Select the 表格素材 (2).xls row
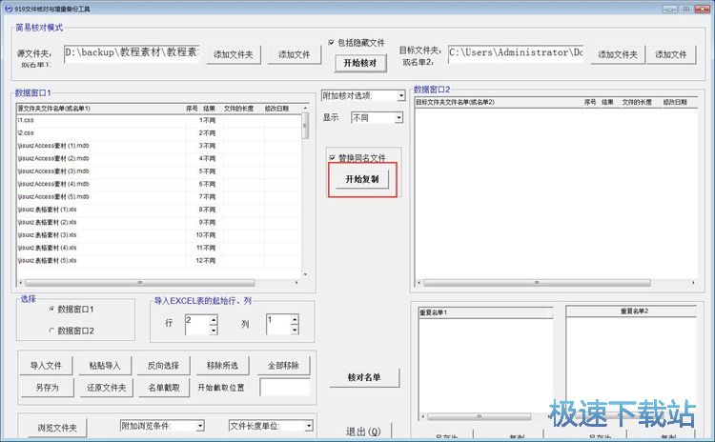Viewport: 715px width, 442px height. point(158,222)
